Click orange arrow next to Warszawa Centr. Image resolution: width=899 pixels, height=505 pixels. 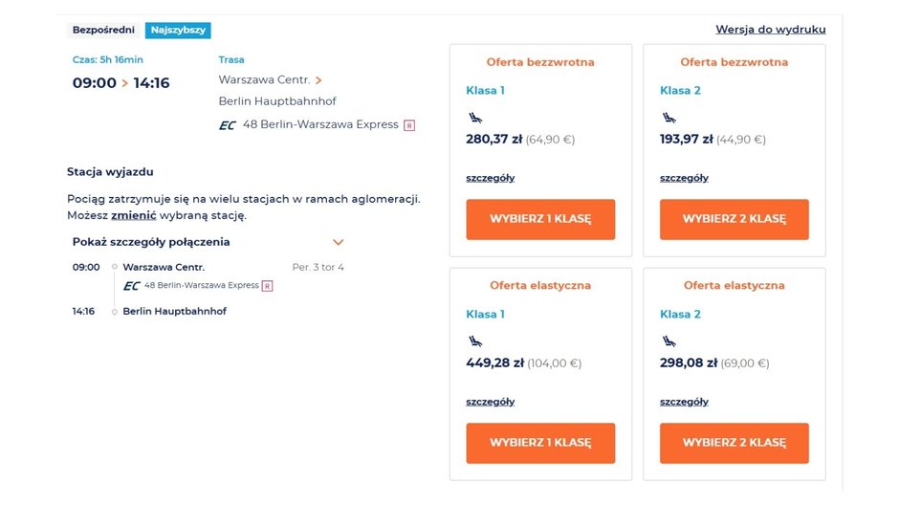(318, 80)
